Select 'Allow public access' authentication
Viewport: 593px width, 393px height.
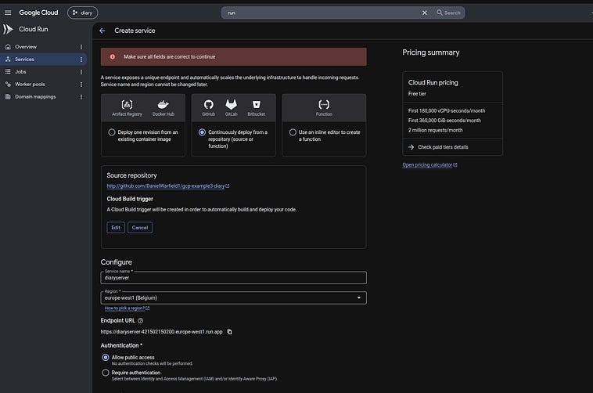[106, 358]
